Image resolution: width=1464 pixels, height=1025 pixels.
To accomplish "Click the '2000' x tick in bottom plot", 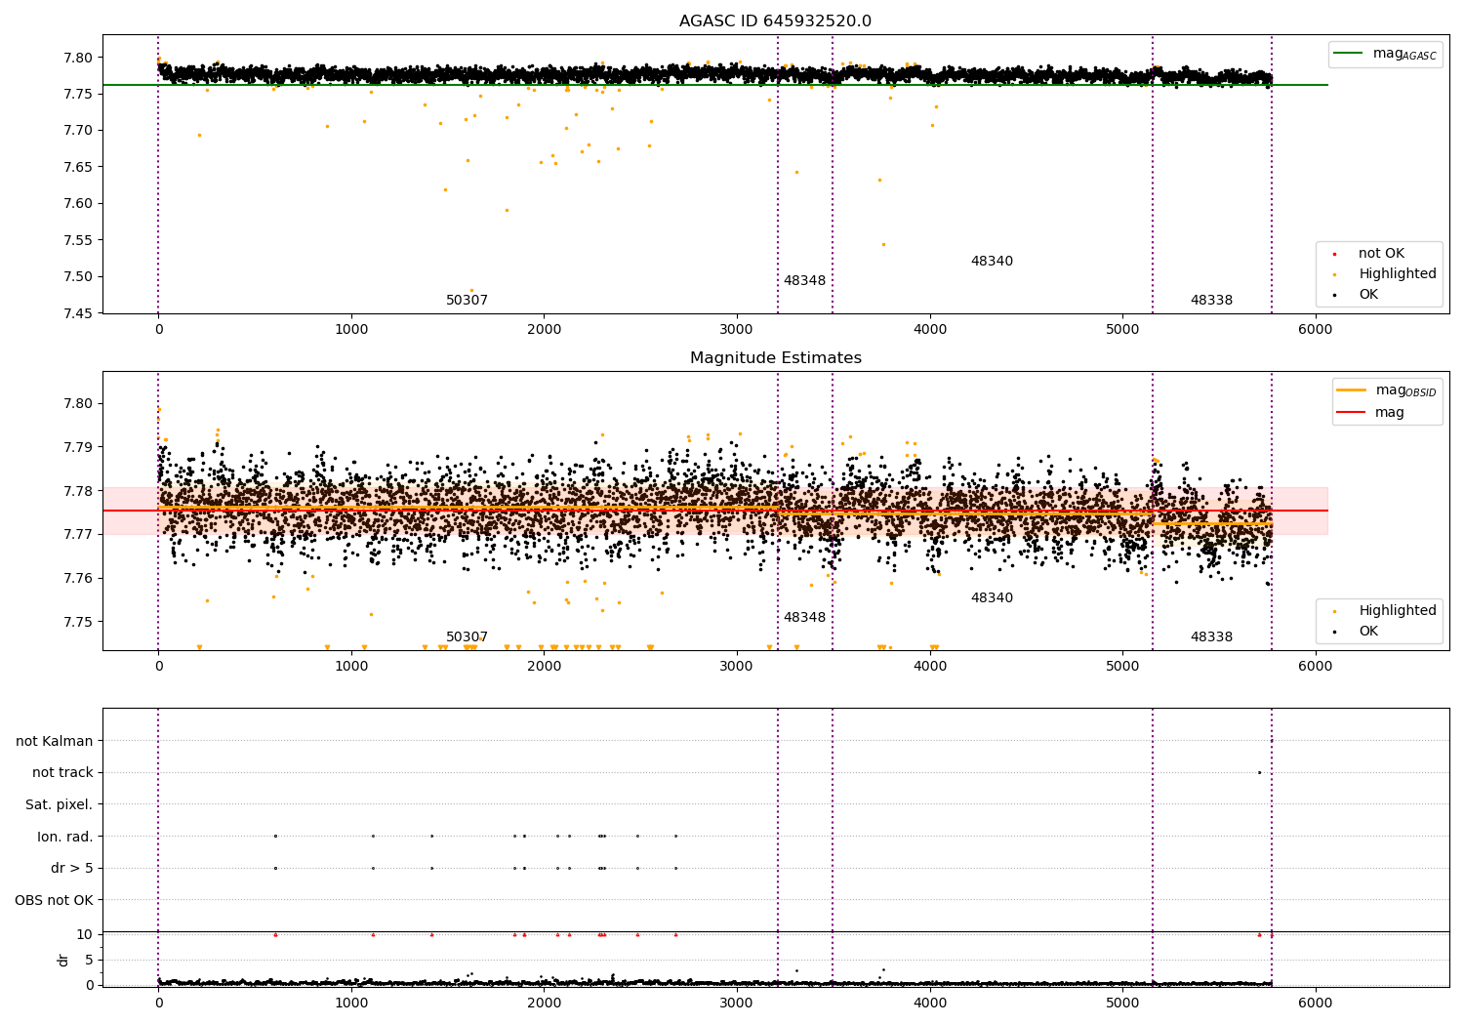I will tap(544, 1003).
